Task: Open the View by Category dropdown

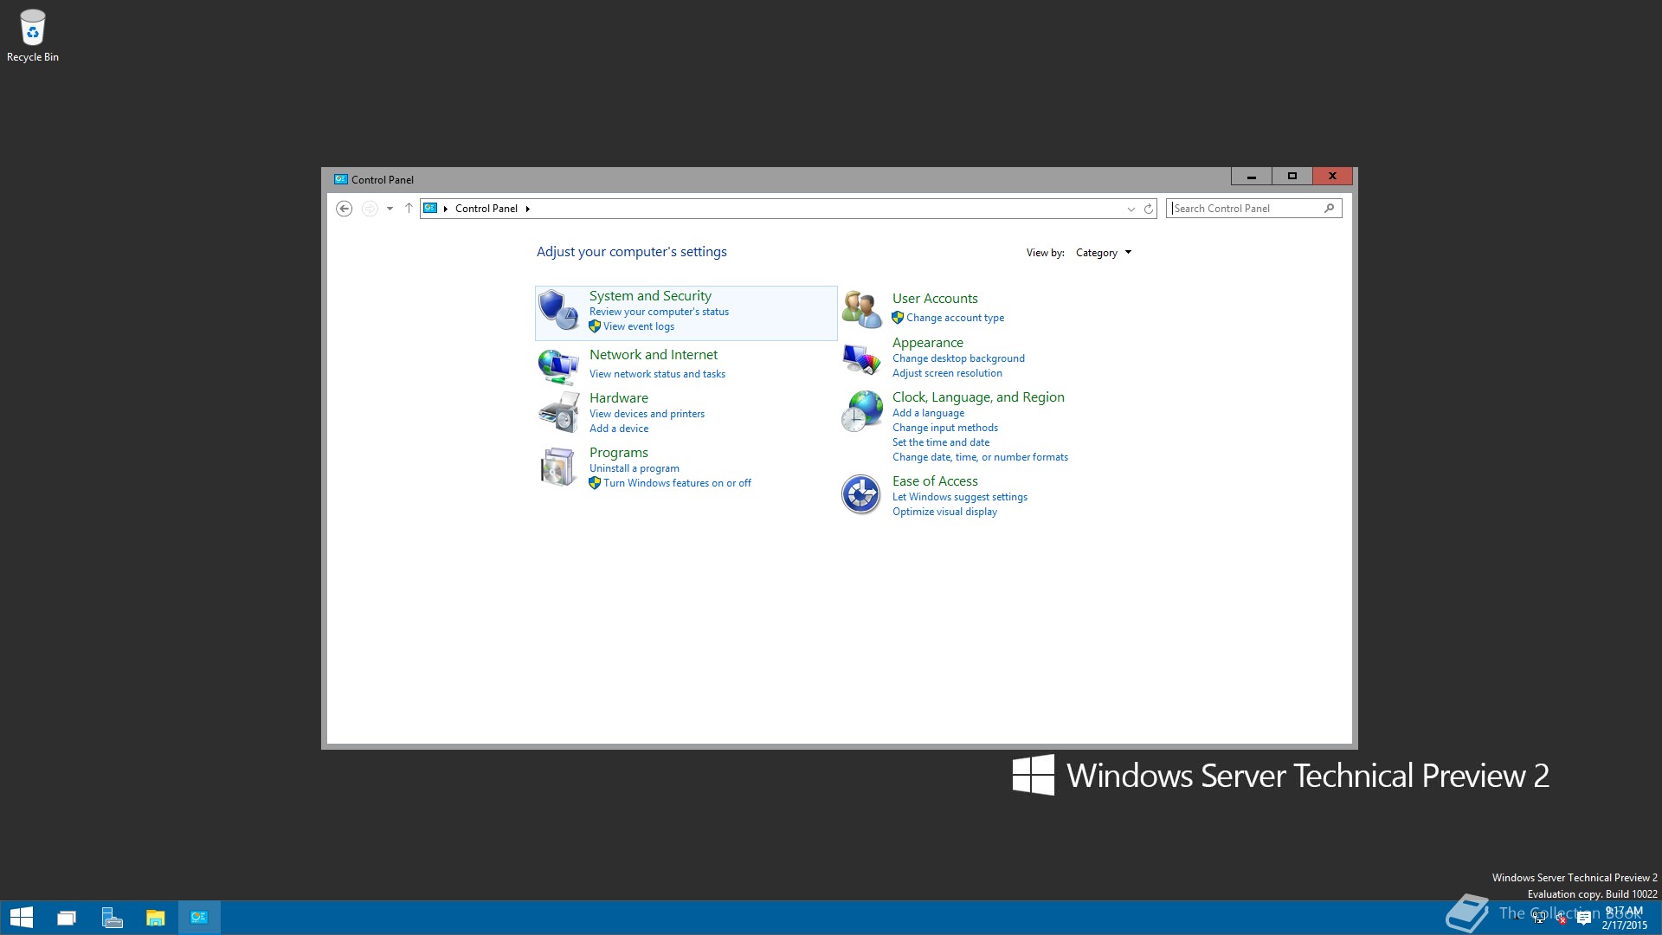Action: [x=1103, y=253]
